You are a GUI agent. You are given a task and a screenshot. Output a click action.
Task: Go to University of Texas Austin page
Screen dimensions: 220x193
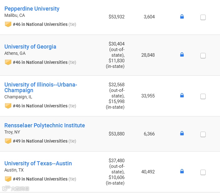(x=38, y=163)
